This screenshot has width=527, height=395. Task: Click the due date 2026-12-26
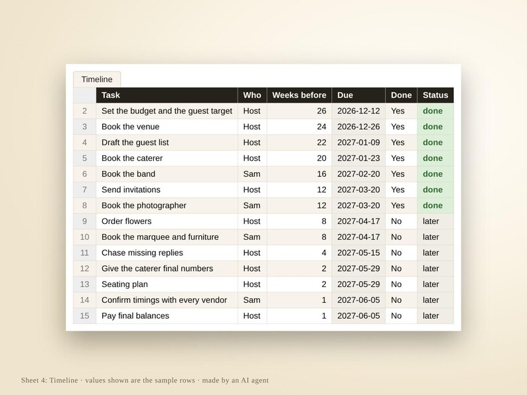tap(358, 127)
